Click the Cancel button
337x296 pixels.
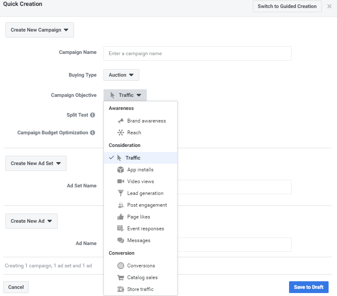click(16, 287)
